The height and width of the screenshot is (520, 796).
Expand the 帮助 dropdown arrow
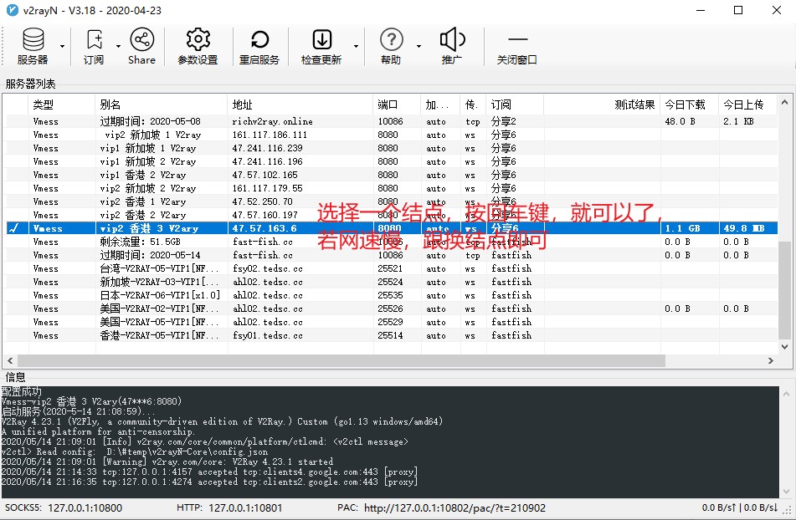[419, 46]
